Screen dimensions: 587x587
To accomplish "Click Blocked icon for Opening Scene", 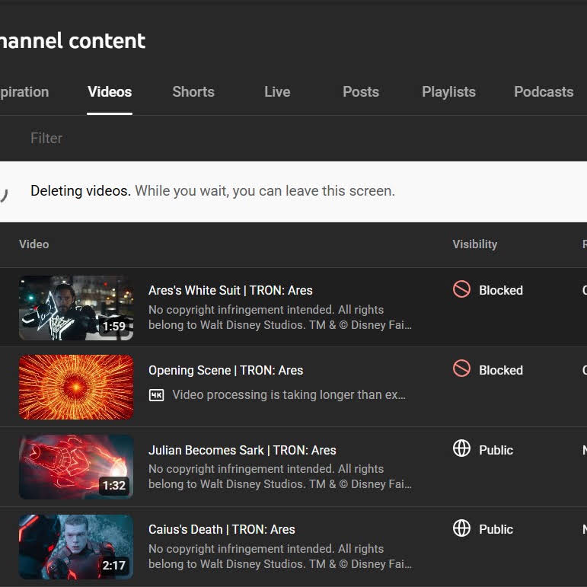I will coord(461,368).
